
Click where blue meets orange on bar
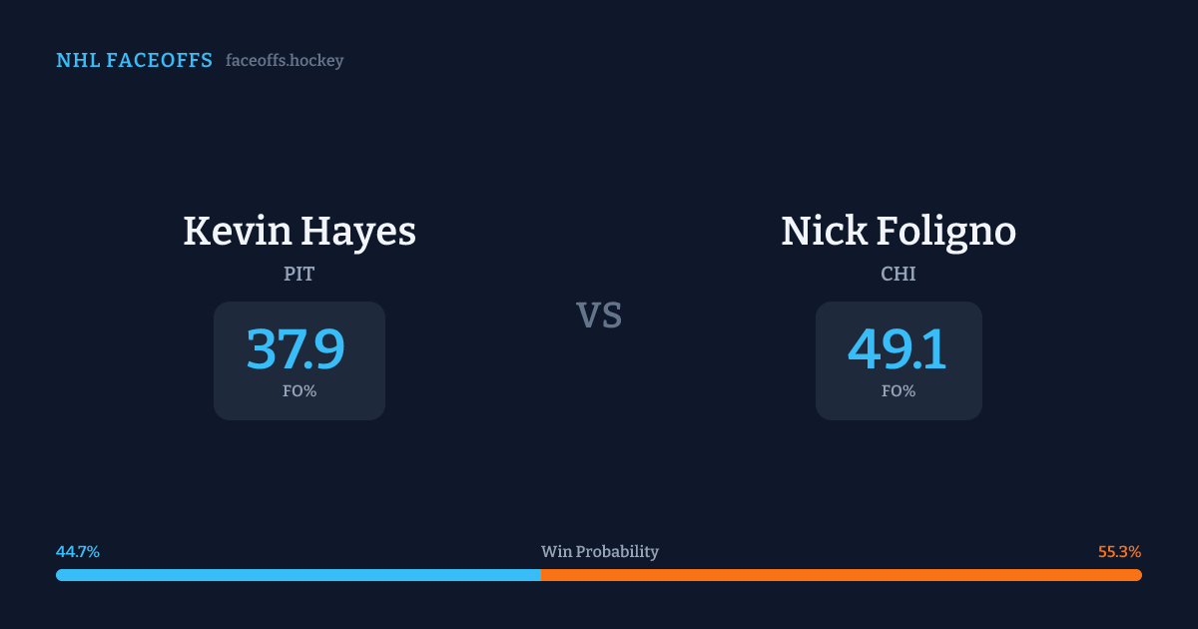[x=541, y=575]
